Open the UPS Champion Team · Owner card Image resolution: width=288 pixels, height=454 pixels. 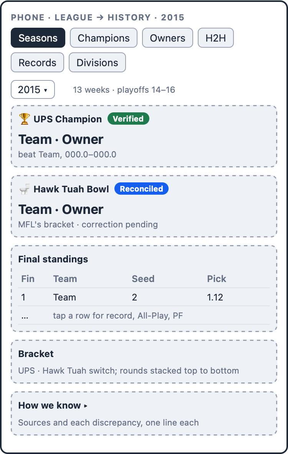point(144,136)
